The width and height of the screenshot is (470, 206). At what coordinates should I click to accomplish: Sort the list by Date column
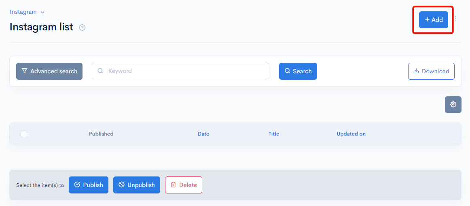[203, 134]
